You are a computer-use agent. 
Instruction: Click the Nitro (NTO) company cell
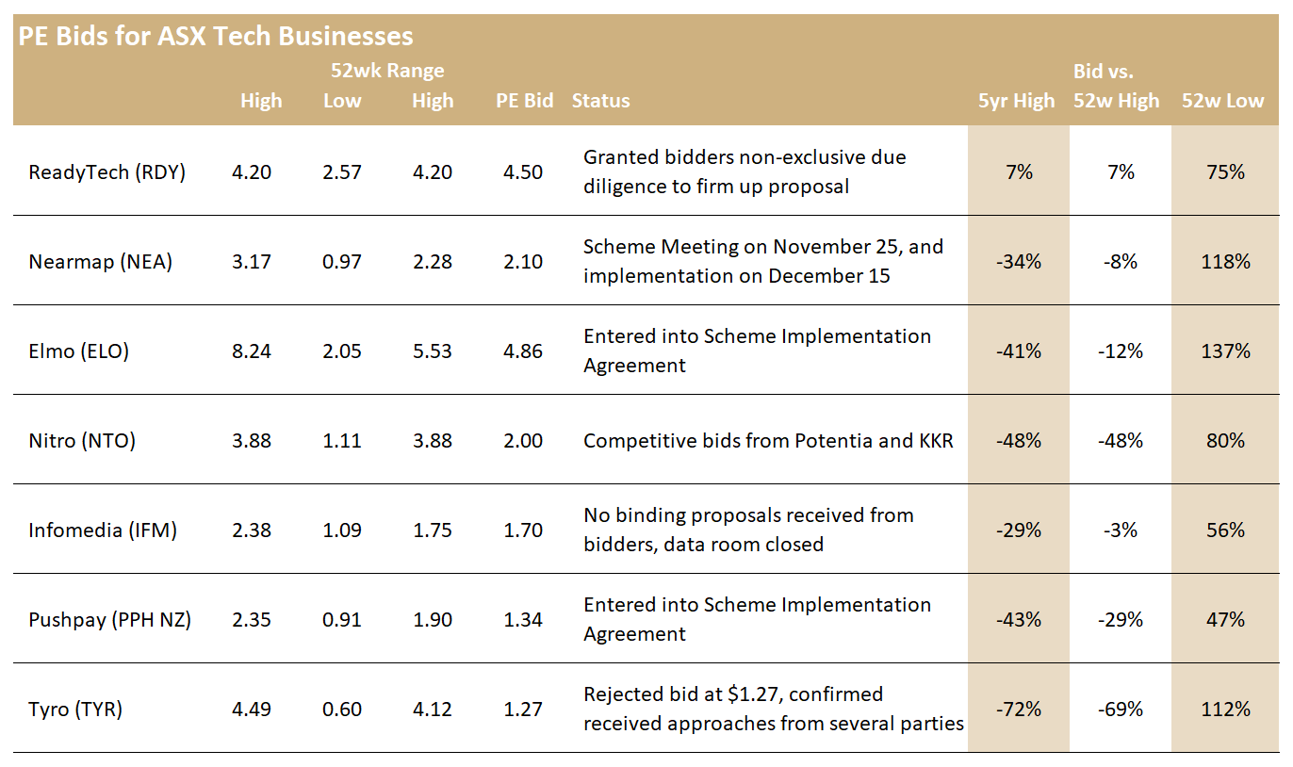82,441
